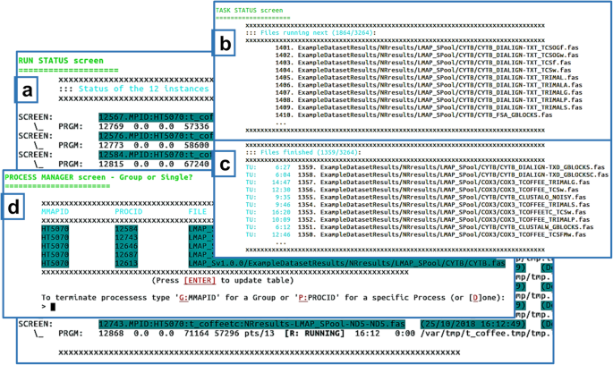Click the PROCID column header
613x365 pixels.
coord(129,212)
